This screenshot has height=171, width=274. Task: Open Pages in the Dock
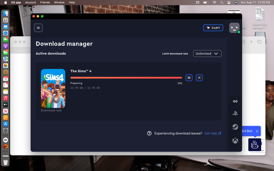click(5, 118)
